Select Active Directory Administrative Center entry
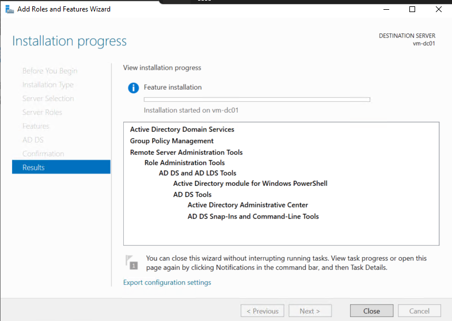The height and width of the screenshot is (321, 452). pos(248,205)
